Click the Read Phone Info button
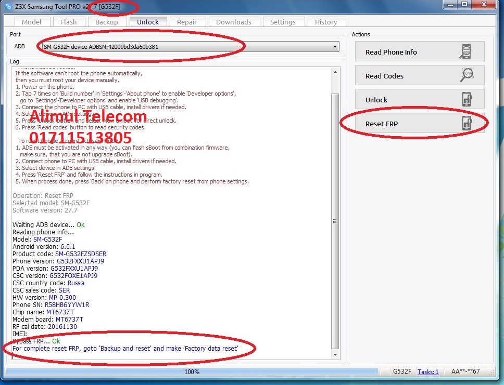This screenshot has width=504, height=385. (420, 51)
